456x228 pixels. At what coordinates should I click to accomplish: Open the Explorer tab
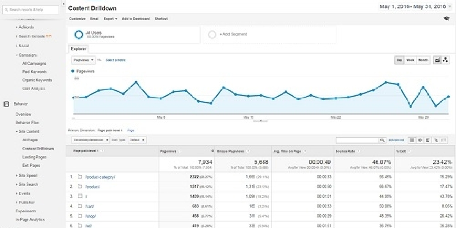pos(78,49)
